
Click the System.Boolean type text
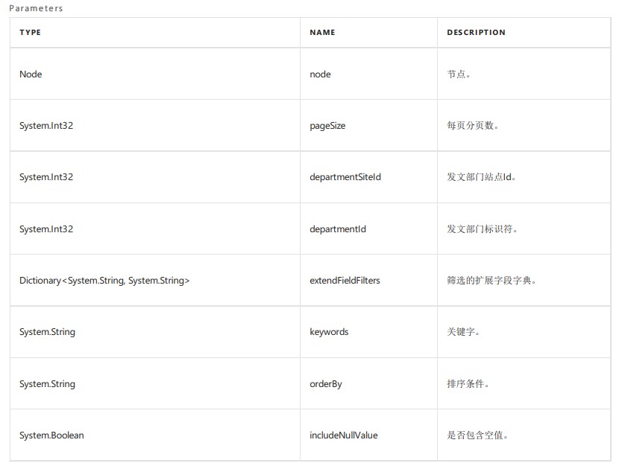[51, 435]
